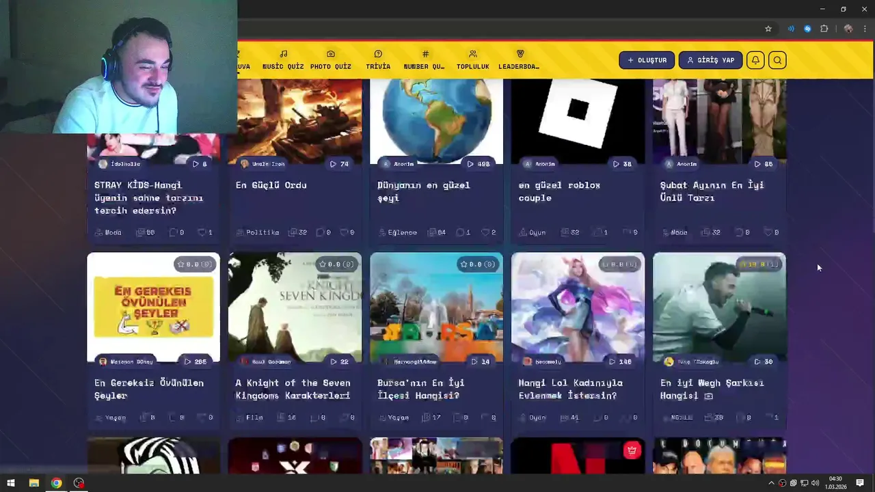Click the recording app taskbar icon
Viewport: 875px width, 492px height.
pos(79,483)
